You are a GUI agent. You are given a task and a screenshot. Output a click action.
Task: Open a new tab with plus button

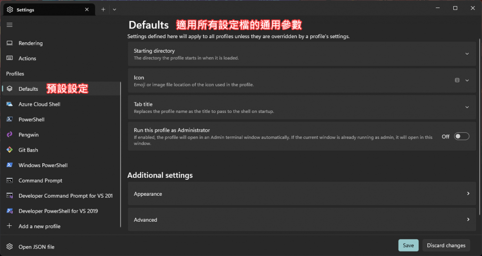pos(103,9)
